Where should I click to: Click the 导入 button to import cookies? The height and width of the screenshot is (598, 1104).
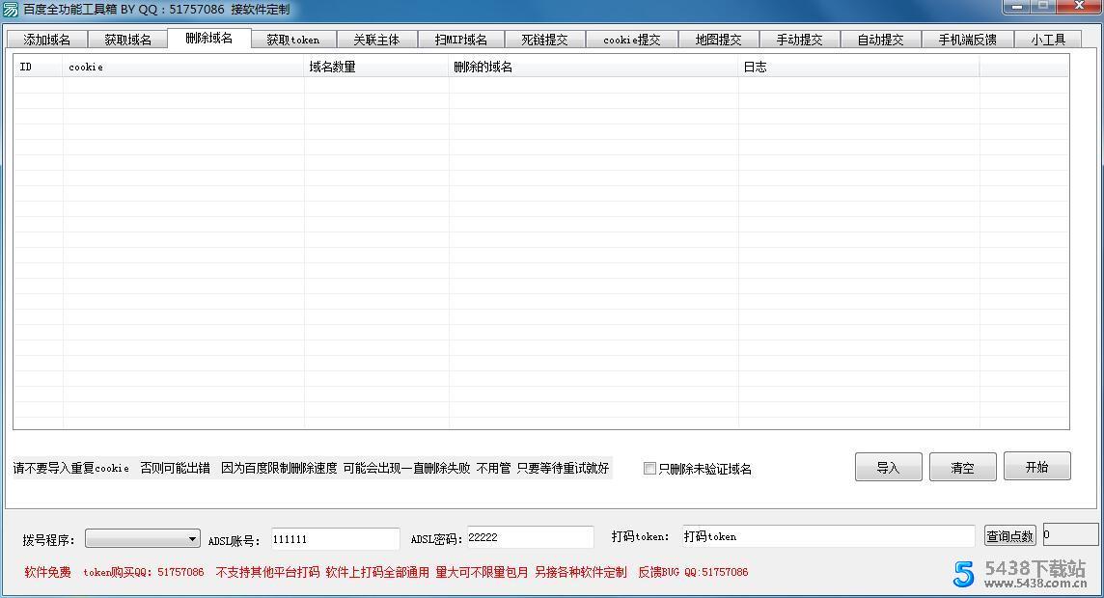point(887,467)
